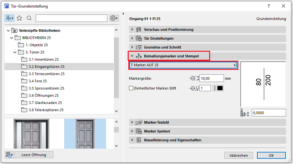Open the gear settings menu button
Screen dimensions: 293x164
coord(114,18)
